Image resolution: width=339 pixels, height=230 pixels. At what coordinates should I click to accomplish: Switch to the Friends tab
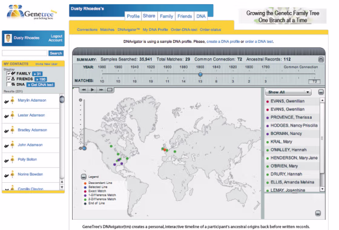coord(185,16)
